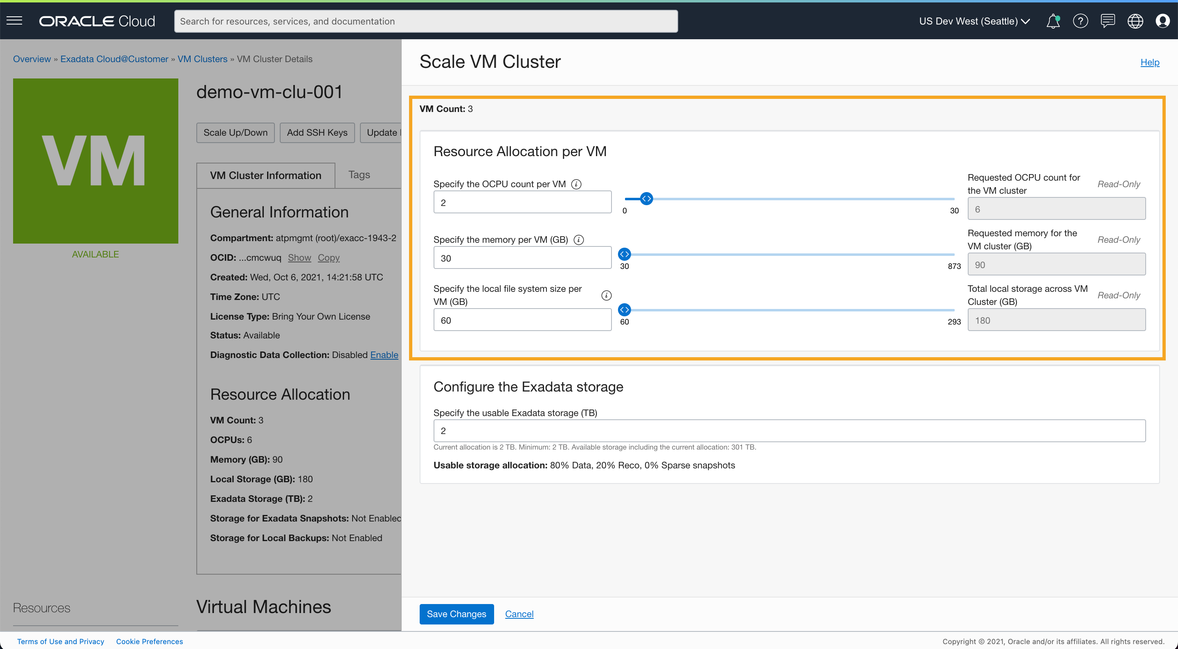1178x649 pixels.
Task: Click local file system size info icon
Action: click(606, 295)
